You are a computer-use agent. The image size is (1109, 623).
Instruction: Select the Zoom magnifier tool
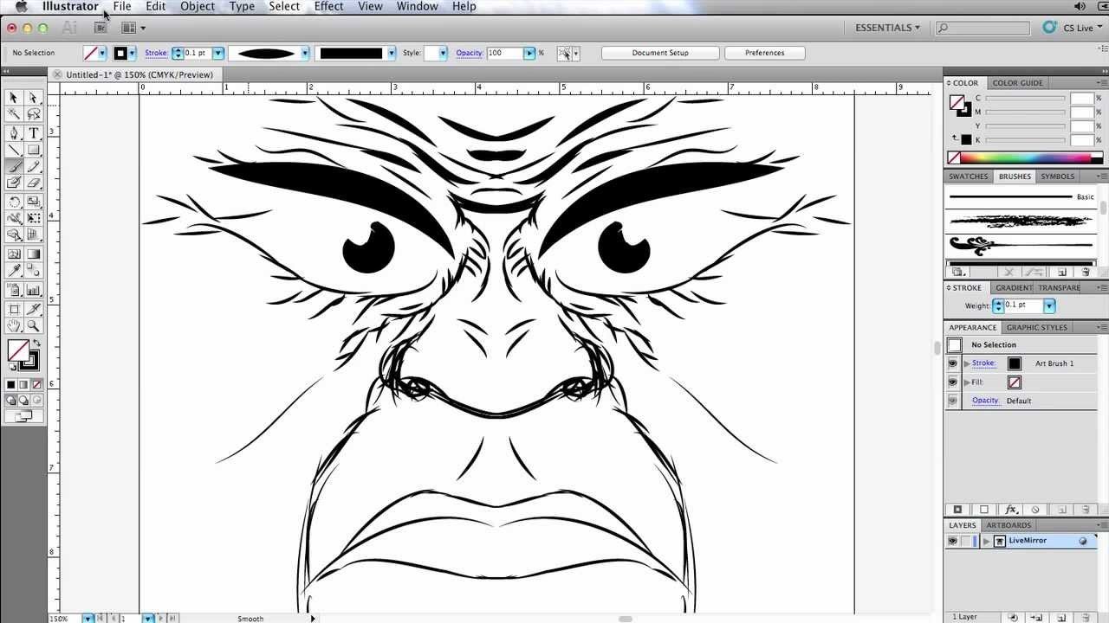click(33, 325)
